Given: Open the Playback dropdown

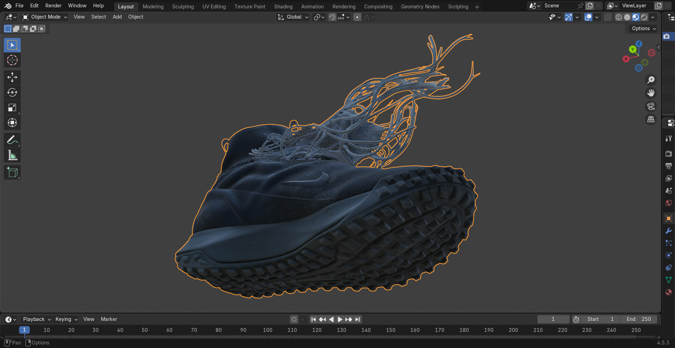Looking at the screenshot, I should [x=36, y=319].
